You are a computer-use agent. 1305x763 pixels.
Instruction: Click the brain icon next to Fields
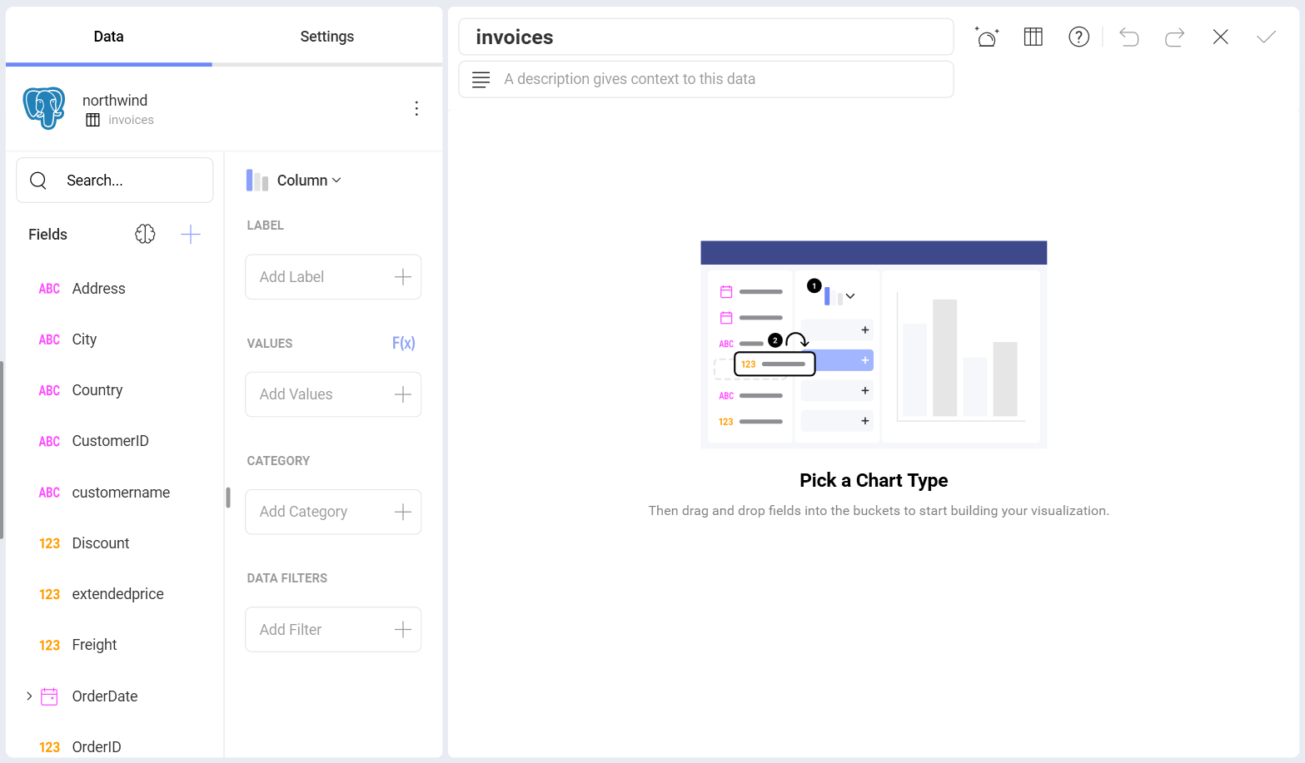(145, 234)
